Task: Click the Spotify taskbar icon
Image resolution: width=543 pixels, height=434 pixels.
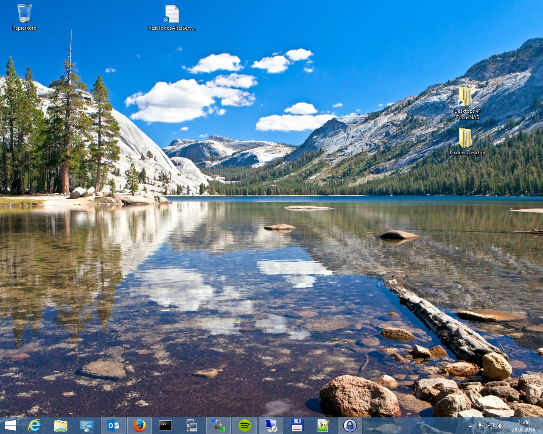Action: [245, 426]
